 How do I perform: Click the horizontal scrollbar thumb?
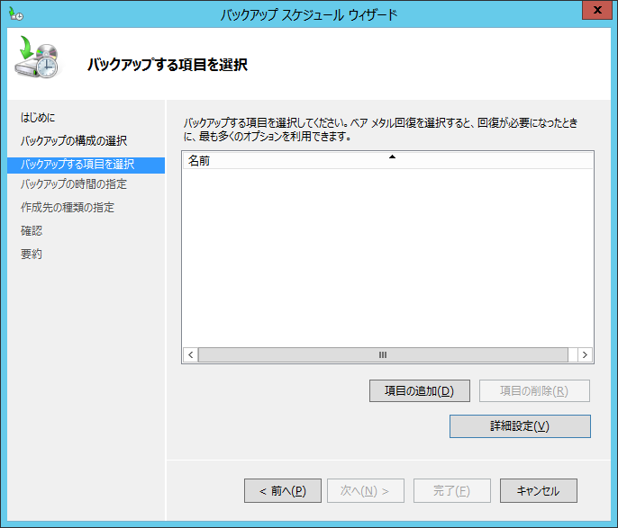pyautogui.click(x=382, y=355)
